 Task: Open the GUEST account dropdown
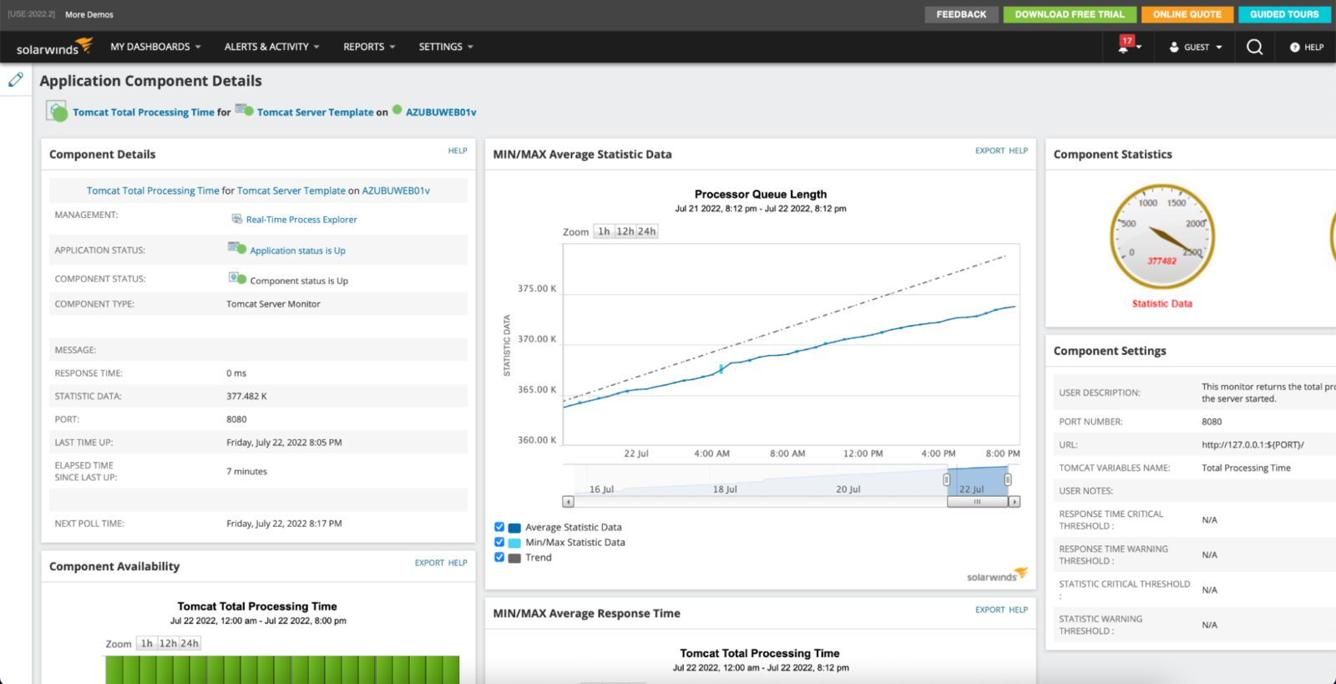pyautogui.click(x=1196, y=48)
